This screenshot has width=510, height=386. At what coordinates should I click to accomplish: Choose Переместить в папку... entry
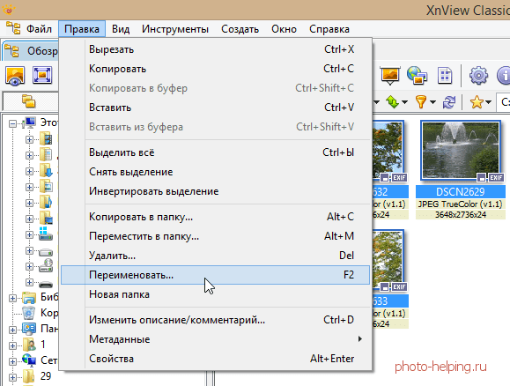coord(215,236)
